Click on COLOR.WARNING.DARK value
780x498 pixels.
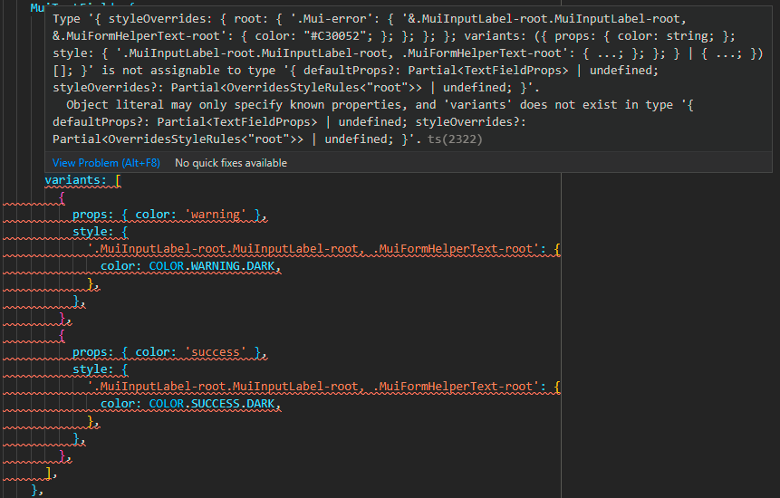(x=212, y=266)
